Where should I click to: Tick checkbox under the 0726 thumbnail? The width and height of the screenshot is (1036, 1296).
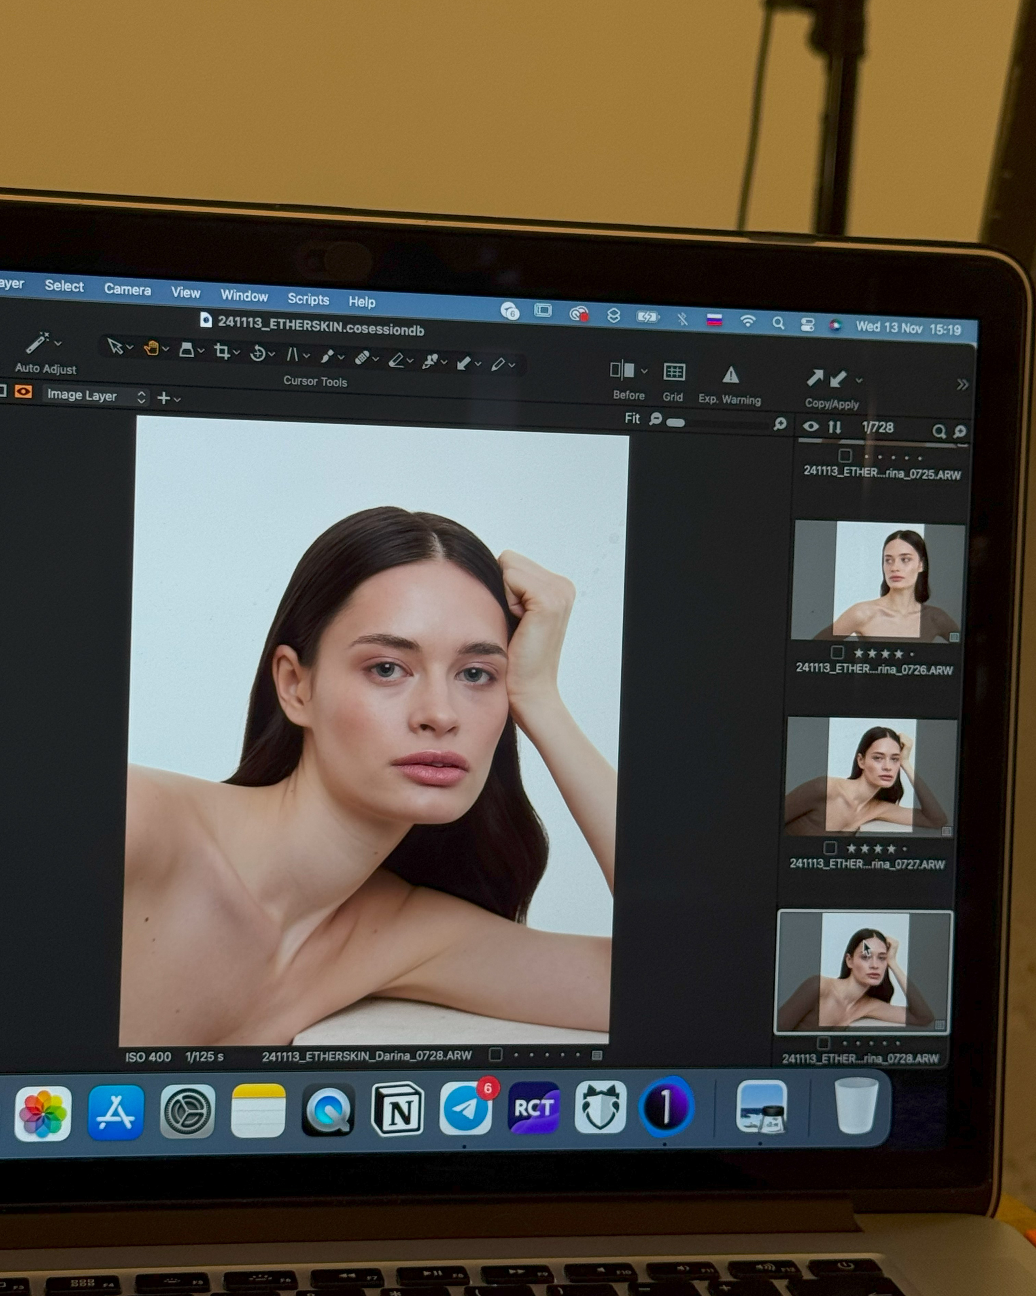[x=837, y=652]
